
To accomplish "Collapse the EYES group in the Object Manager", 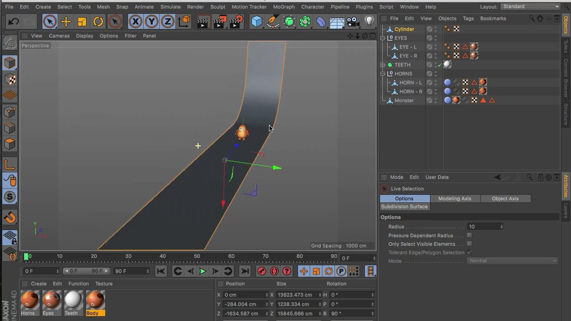I will tap(383, 38).
